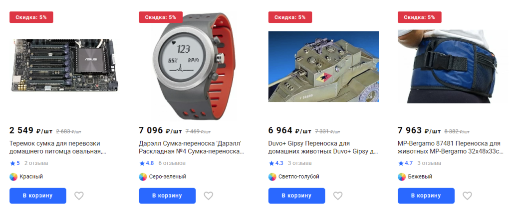Click the color wheel icon next to Красный
511x214 pixels.
point(13,177)
